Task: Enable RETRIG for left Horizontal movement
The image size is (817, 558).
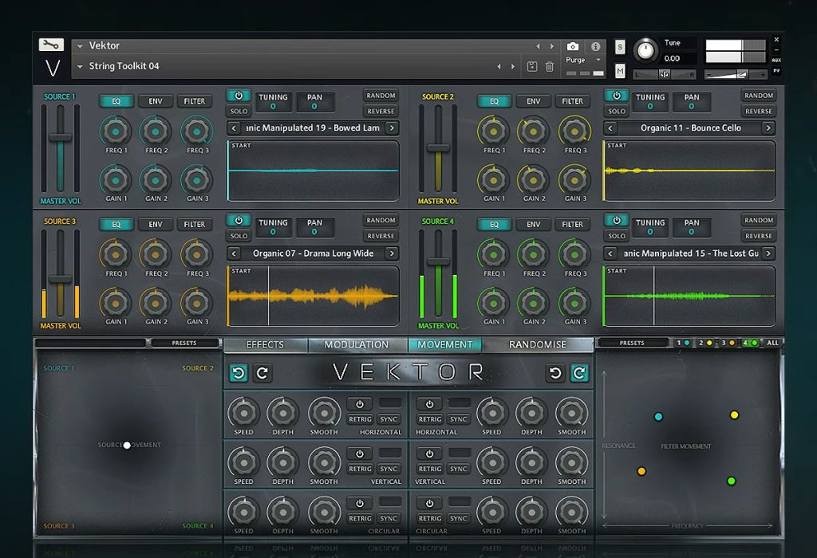Action: pos(360,419)
